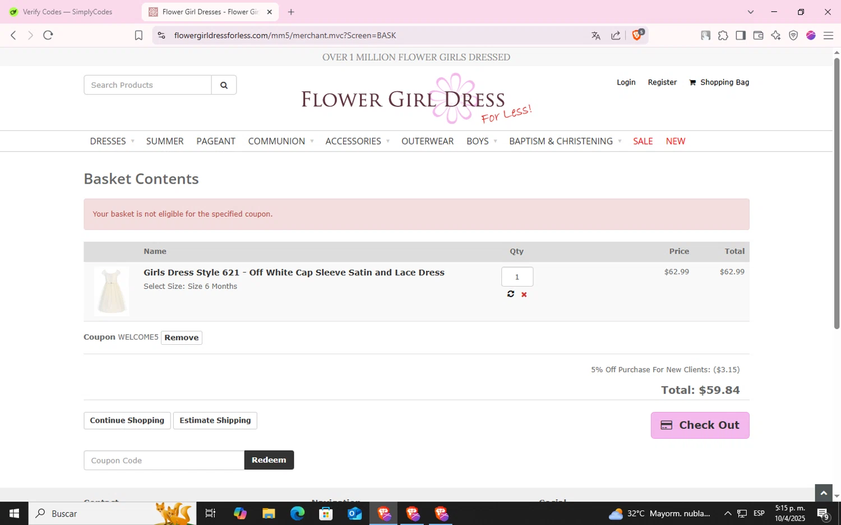This screenshot has height=525, width=841.
Task: Click the browser forward arrow
Action: pyautogui.click(x=30, y=35)
